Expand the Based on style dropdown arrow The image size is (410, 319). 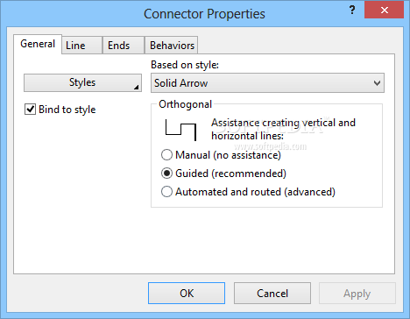point(377,83)
